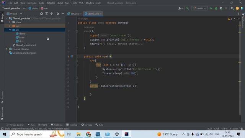Viewport: 245px width, 138px height.
Task: Click the editor vertical scrollbar
Action: [x=240, y=68]
